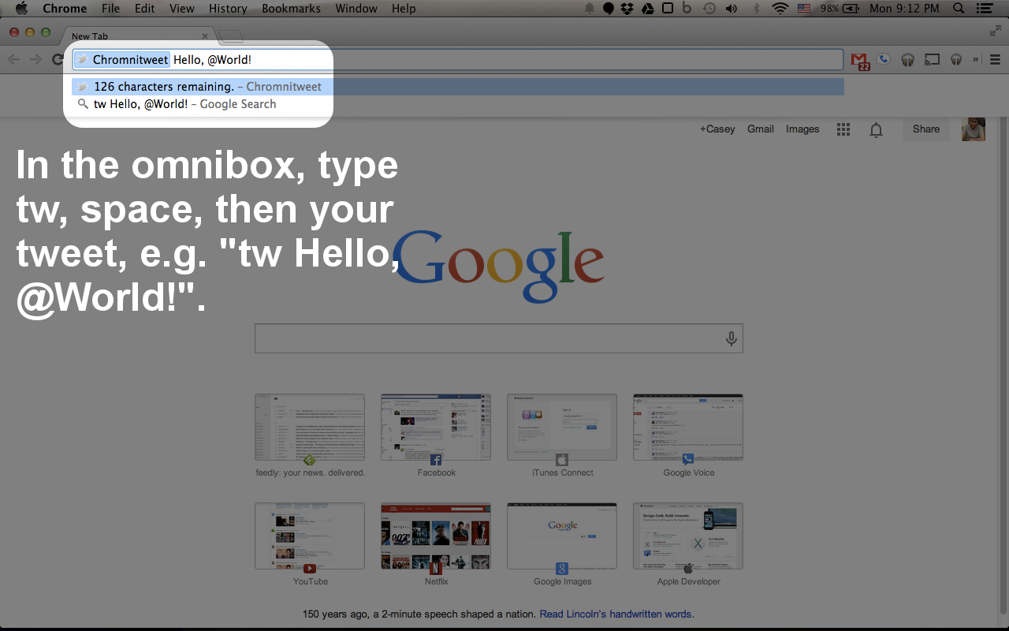Screen dimensions: 1009x631
Task: Click the Dropbox menu bar icon
Action: click(x=627, y=9)
